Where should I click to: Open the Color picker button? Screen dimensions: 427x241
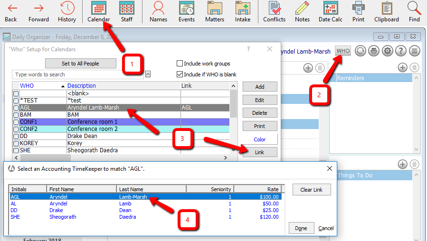point(259,139)
